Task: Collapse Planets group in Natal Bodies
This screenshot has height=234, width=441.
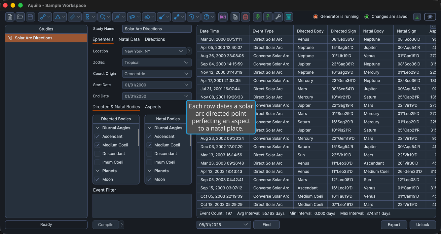Action: 149,171
